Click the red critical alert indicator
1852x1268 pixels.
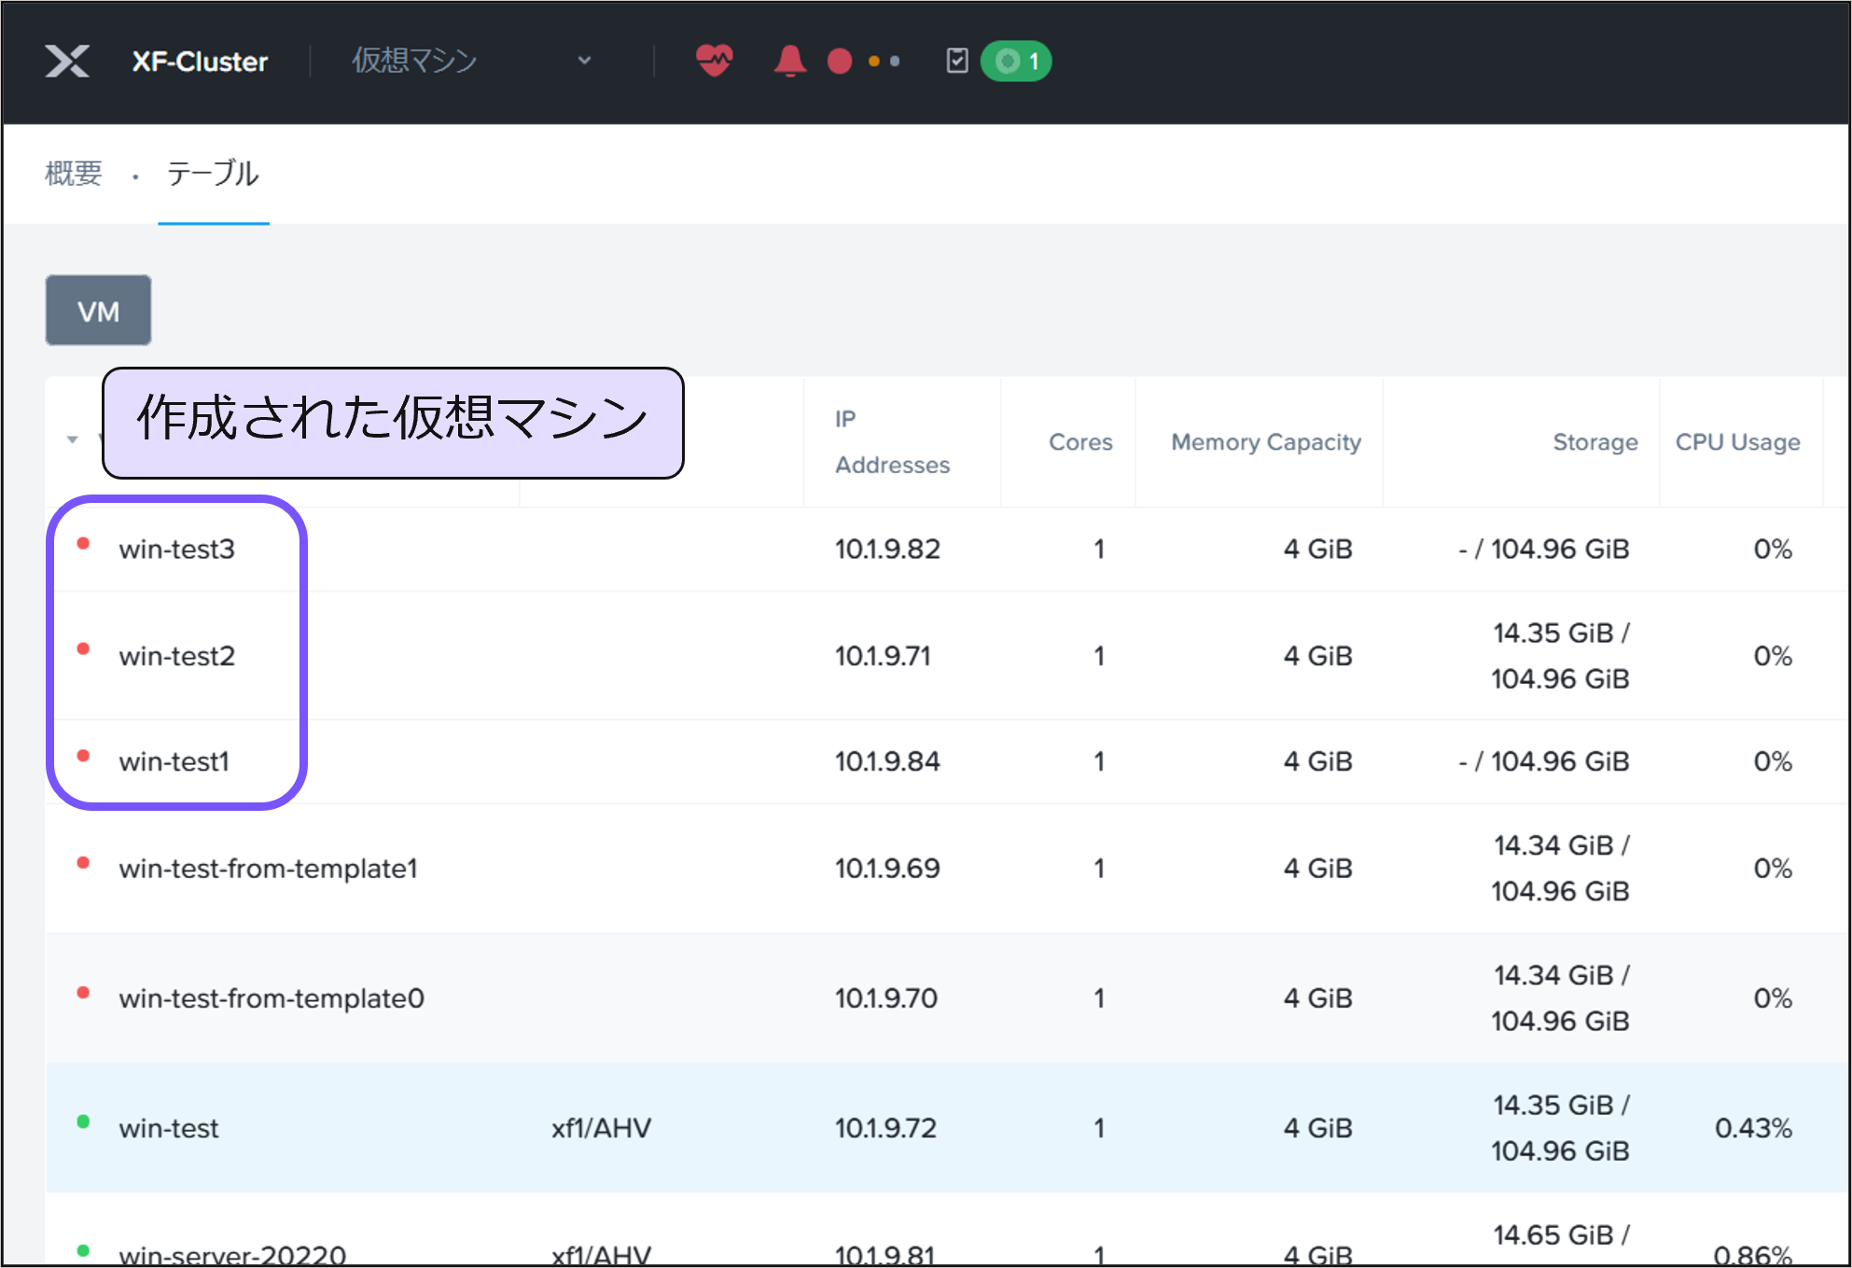839,62
